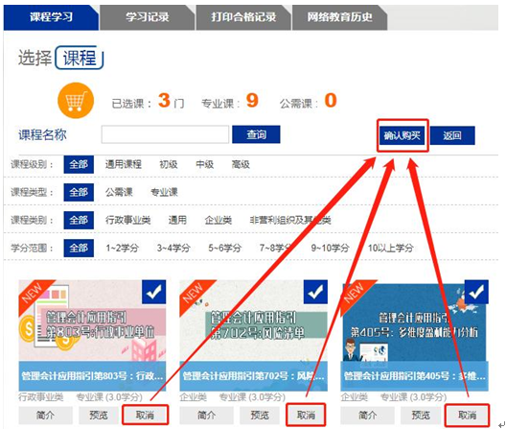This screenshot has height=429, width=506.
Task: Filter credits by 3~4学分
Action: click(173, 248)
